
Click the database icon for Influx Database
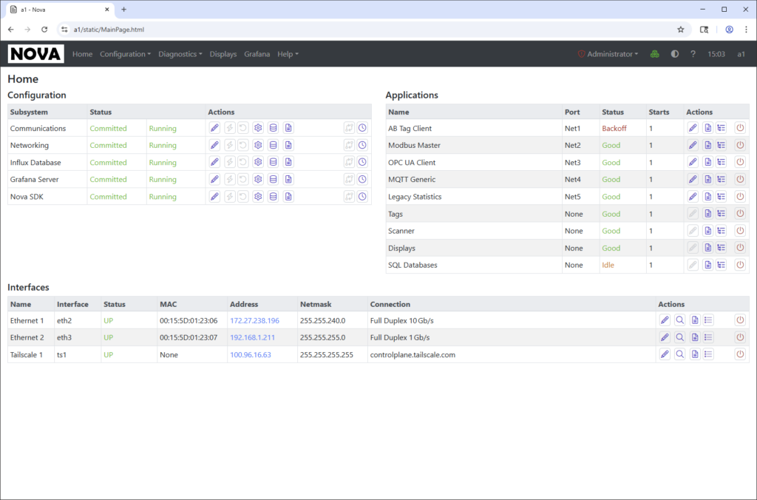[273, 163]
